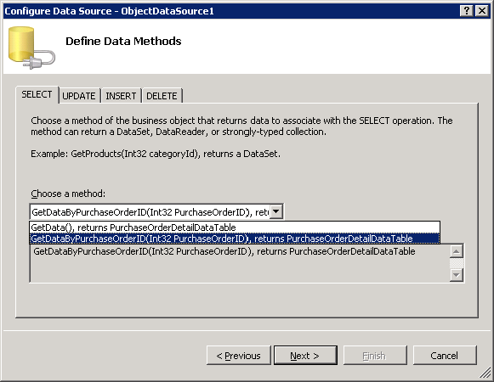Switch to the SELECT tab

(x=37, y=94)
